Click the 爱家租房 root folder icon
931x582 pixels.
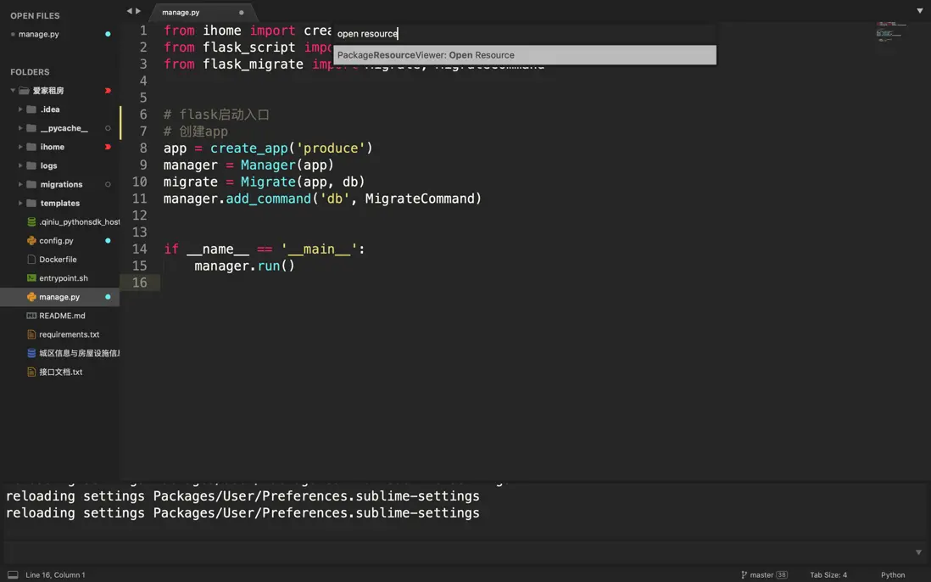24,90
